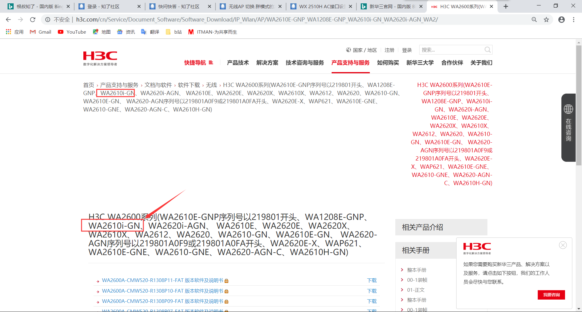Screen dimensions: 582x312
Task: Open the 关于我们 menu
Action: pos(481,63)
